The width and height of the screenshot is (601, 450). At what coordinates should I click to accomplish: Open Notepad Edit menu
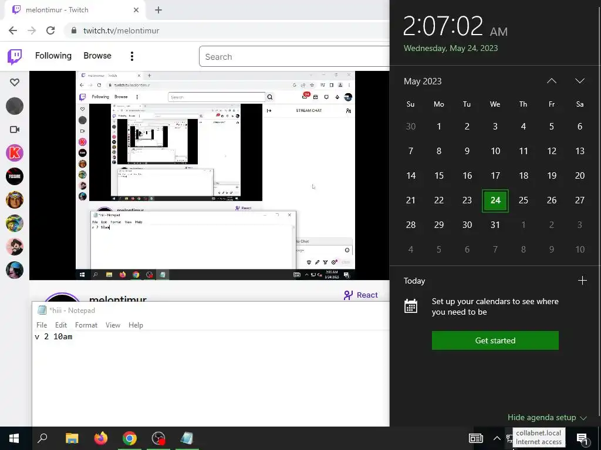tap(61, 325)
